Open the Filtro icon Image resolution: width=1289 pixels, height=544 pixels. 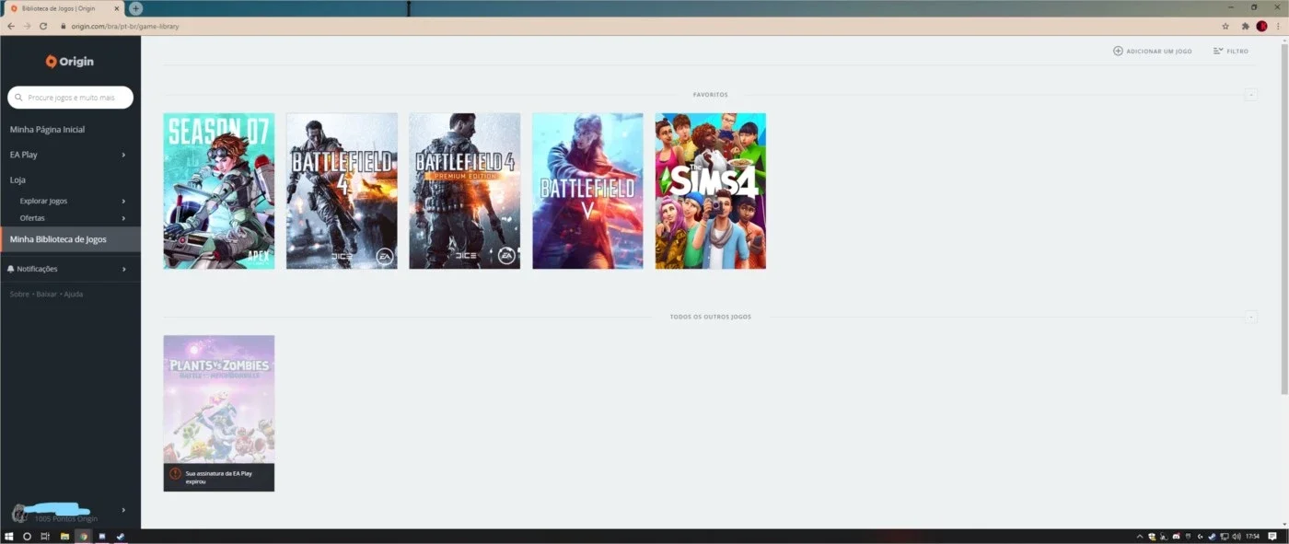1218,51
